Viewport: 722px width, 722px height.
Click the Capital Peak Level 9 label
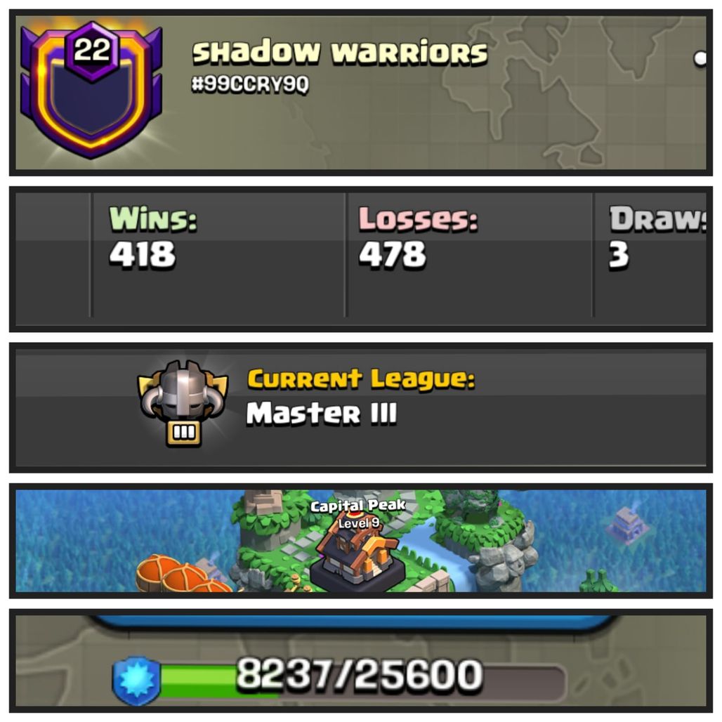pos(358,514)
